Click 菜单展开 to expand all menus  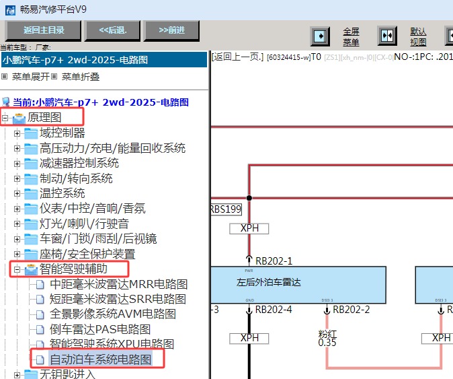coord(31,77)
